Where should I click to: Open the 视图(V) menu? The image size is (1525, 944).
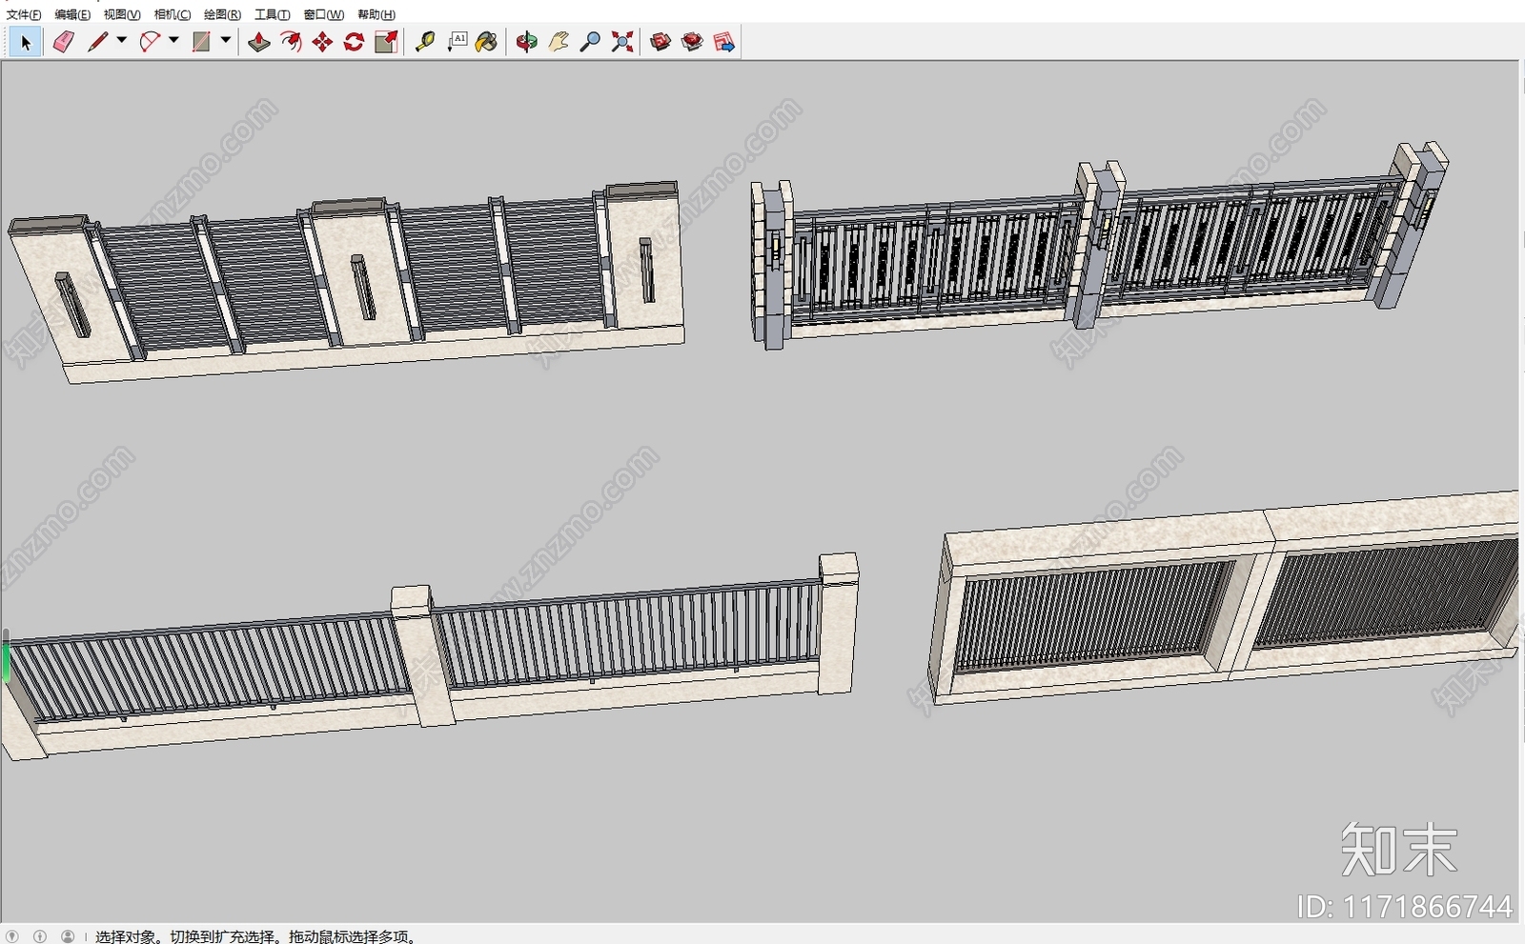(x=122, y=14)
